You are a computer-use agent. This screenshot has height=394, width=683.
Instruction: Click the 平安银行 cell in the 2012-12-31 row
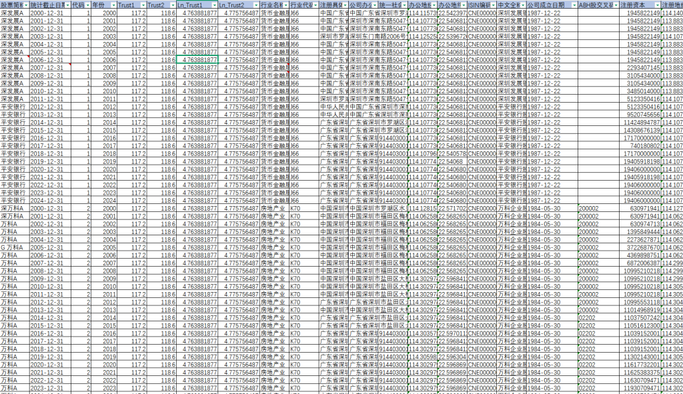(13, 107)
